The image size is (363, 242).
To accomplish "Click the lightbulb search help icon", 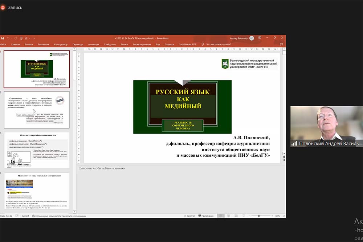I will pos(203,44).
